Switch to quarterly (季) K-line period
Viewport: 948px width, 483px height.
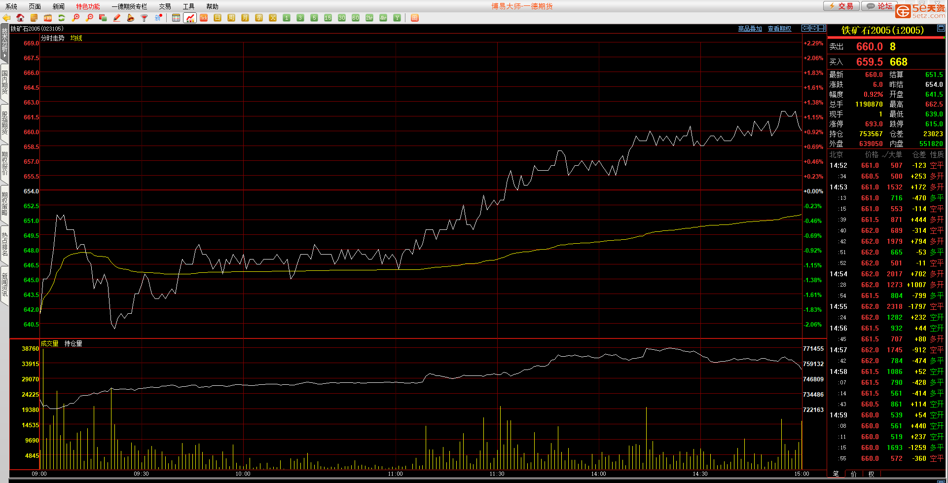point(259,18)
